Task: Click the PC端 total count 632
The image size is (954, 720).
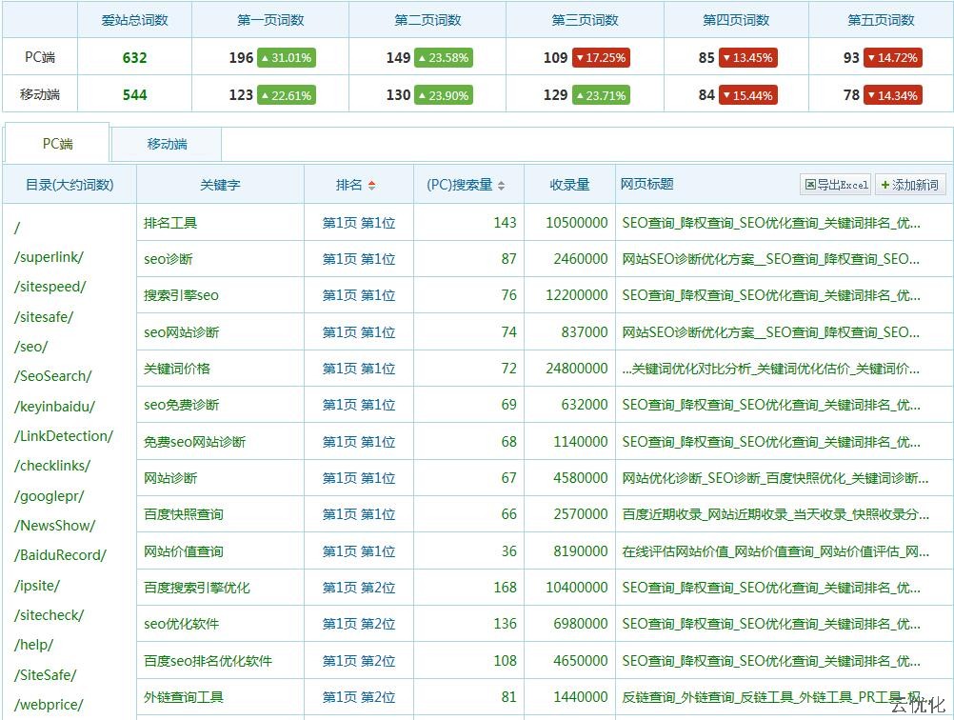Action: [134, 58]
